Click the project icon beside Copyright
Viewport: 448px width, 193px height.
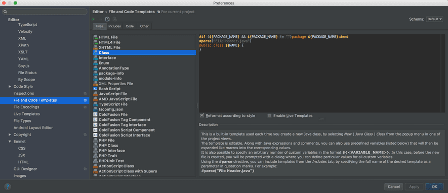85,135
